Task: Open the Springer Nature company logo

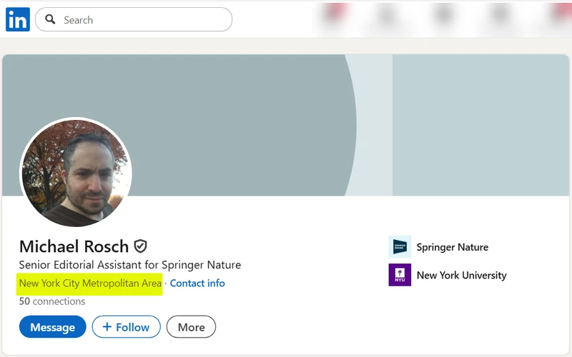Action: click(x=400, y=246)
